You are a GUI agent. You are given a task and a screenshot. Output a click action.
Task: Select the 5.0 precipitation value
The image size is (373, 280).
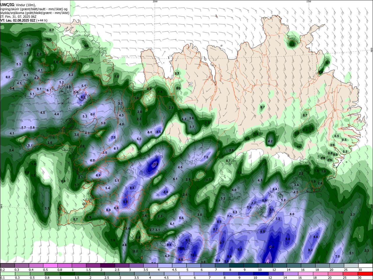[103, 123]
